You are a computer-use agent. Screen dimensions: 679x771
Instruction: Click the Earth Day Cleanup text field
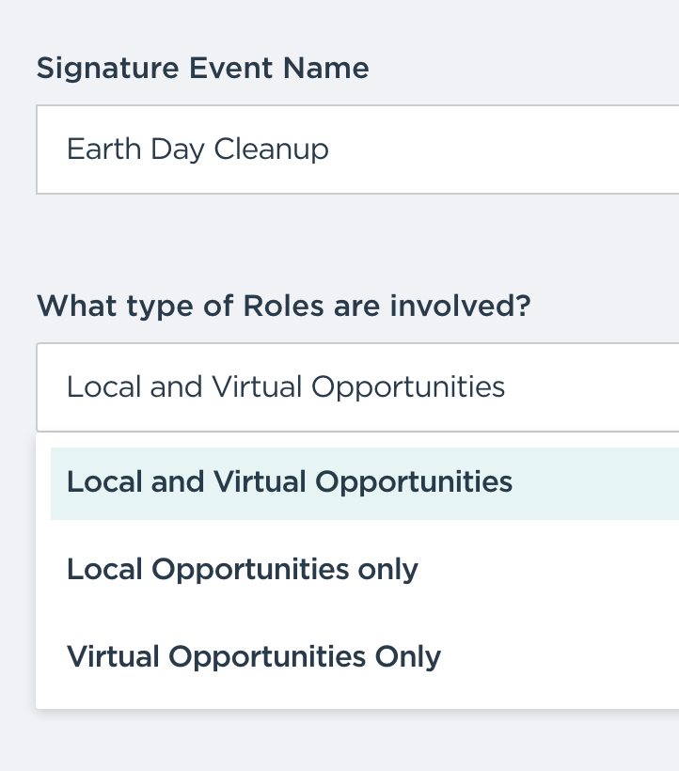(x=358, y=149)
